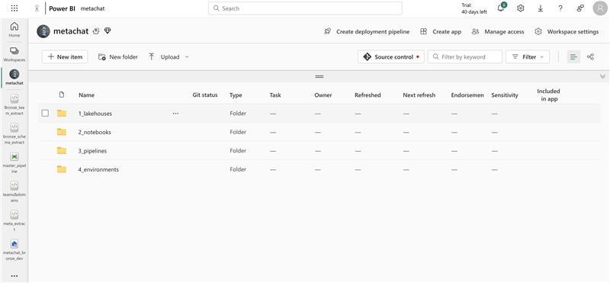This screenshot has width=610, height=283.
Task: Select metachat workspace in left sidebar
Action: [14, 78]
